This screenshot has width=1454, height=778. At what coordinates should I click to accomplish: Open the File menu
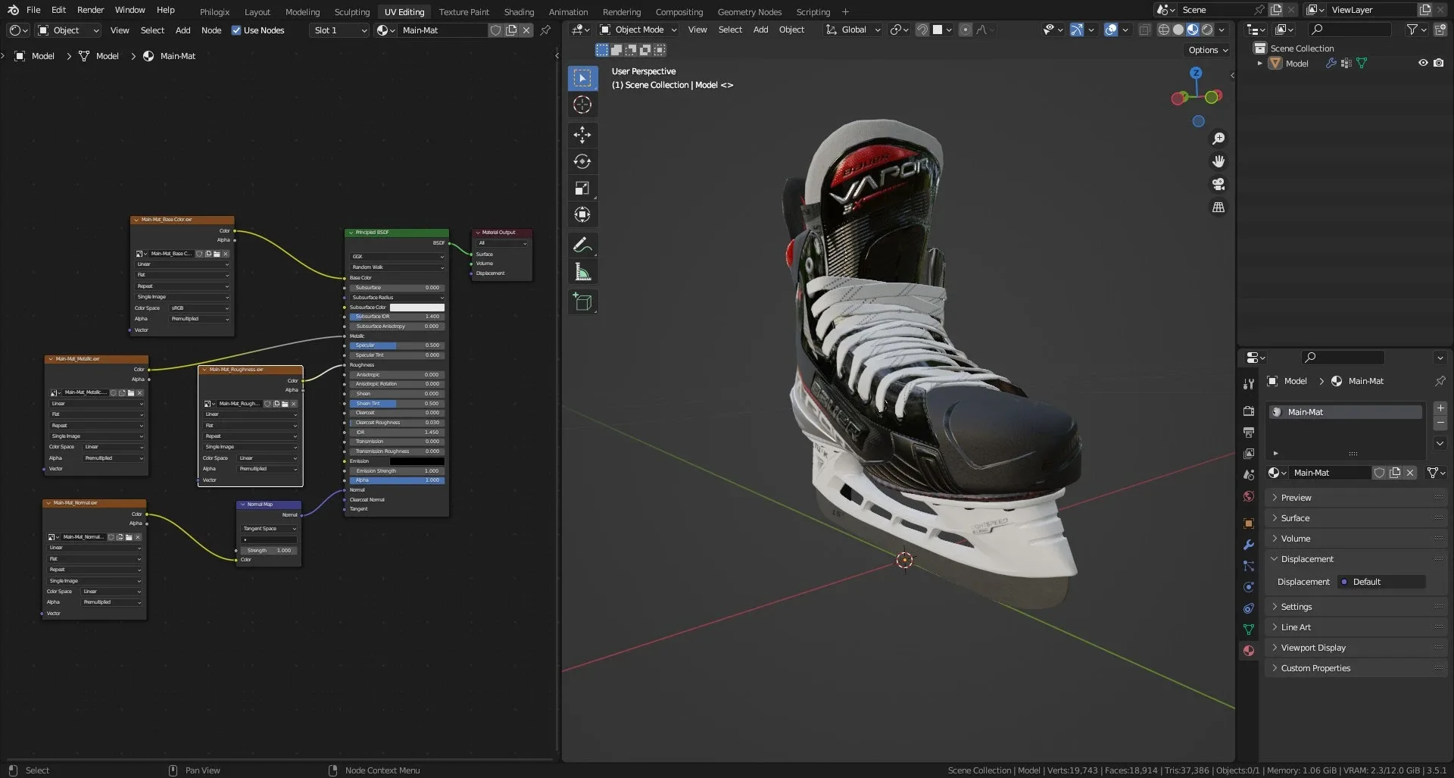pyautogui.click(x=33, y=10)
